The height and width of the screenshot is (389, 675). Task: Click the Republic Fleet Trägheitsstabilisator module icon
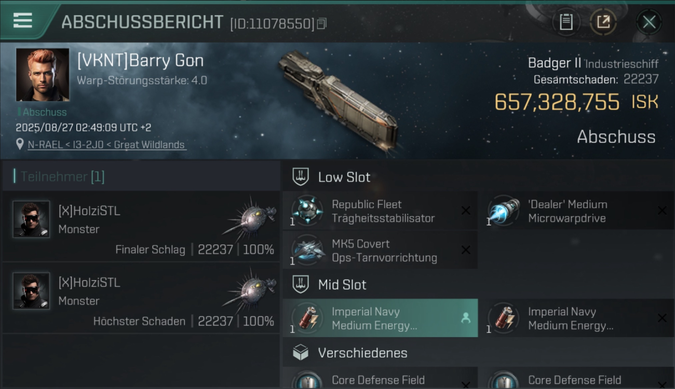point(306,211)
